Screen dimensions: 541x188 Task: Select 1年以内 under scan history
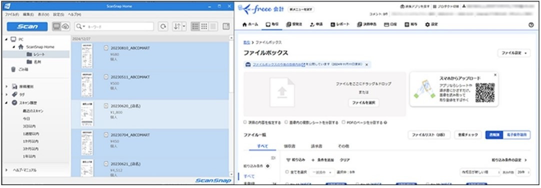point(29,156)
